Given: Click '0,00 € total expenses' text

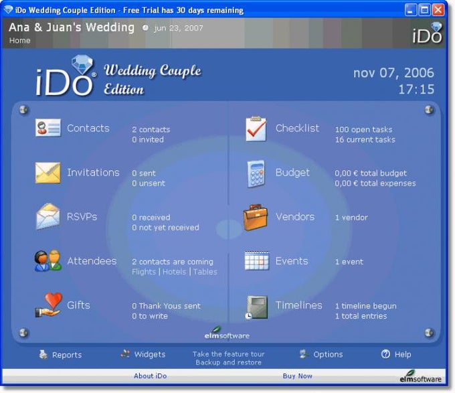Looking at the screenshot, I should 375,183.
